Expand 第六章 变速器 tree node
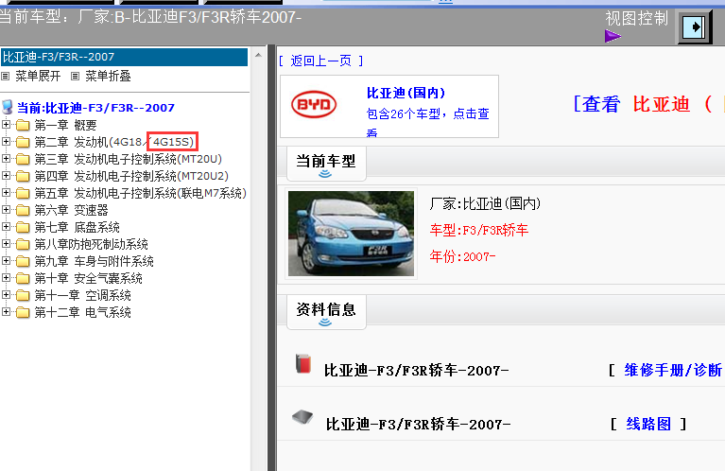 point(6,209)
